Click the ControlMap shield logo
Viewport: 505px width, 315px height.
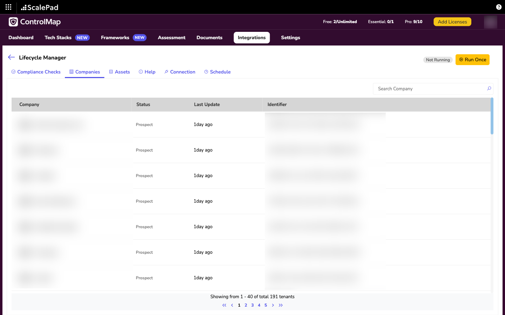tap(13, 22)
